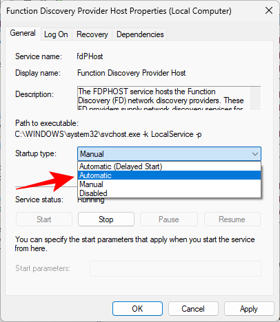This screenshot has width=280, height=322.
Task: Go to the General tab
Action: (23, 33)
